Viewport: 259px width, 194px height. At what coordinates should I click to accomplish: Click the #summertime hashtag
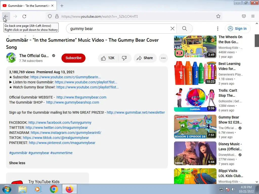pos(61,153)
